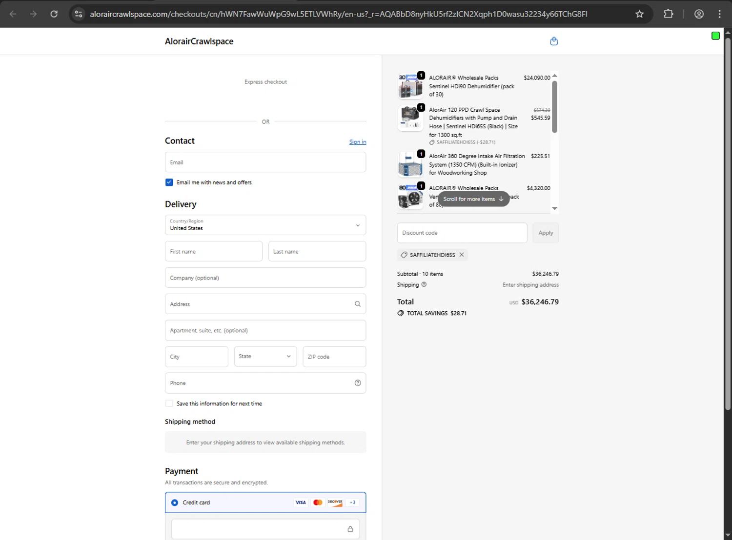
Task: Click the Last name field
Action: click(317, 251)
